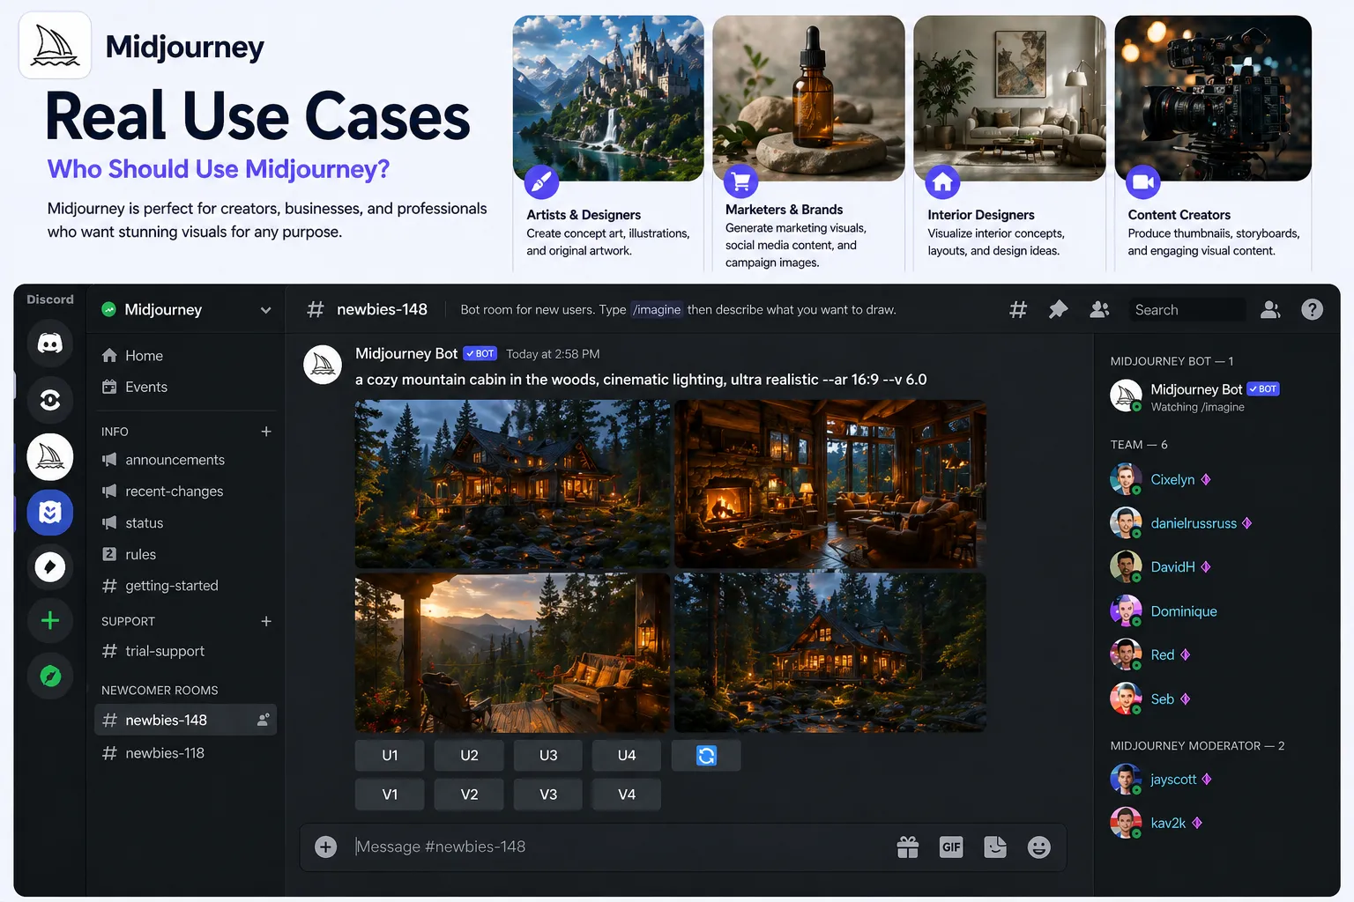Open the GIF picker icon
The width and height of the screenshot is (1354, 902).
[951, 847]
